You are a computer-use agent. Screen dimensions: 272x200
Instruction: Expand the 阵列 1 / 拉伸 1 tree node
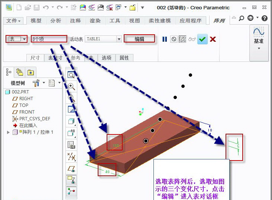8,132
